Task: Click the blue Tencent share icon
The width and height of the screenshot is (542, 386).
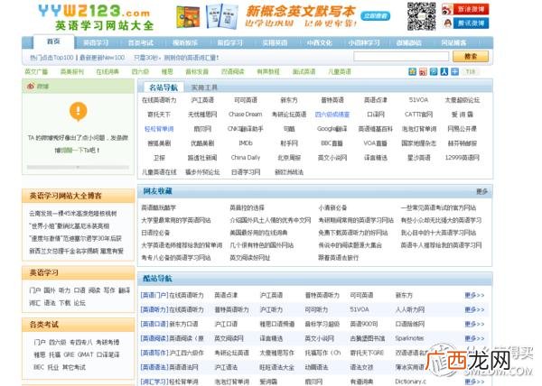Action: (x=434, y=72)
